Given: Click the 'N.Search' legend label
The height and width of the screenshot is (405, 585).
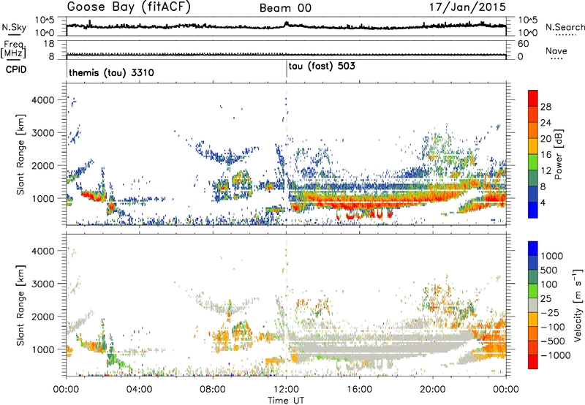Looking at the screenshot, I should [565, 27].
